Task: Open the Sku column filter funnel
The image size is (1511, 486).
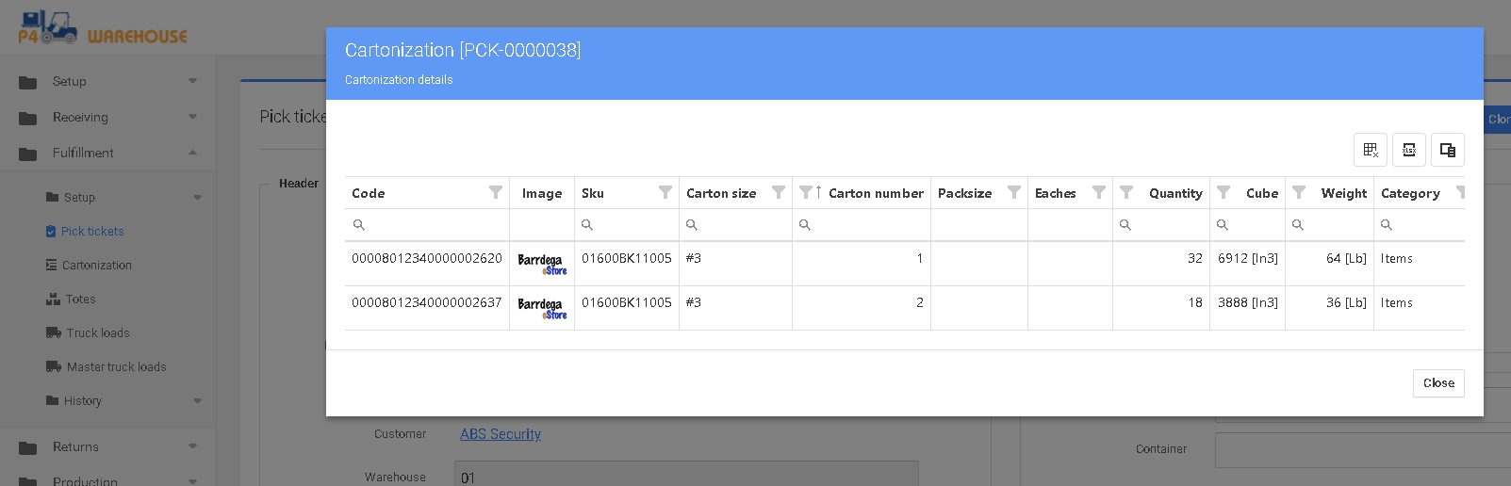Action: [665, 192]
